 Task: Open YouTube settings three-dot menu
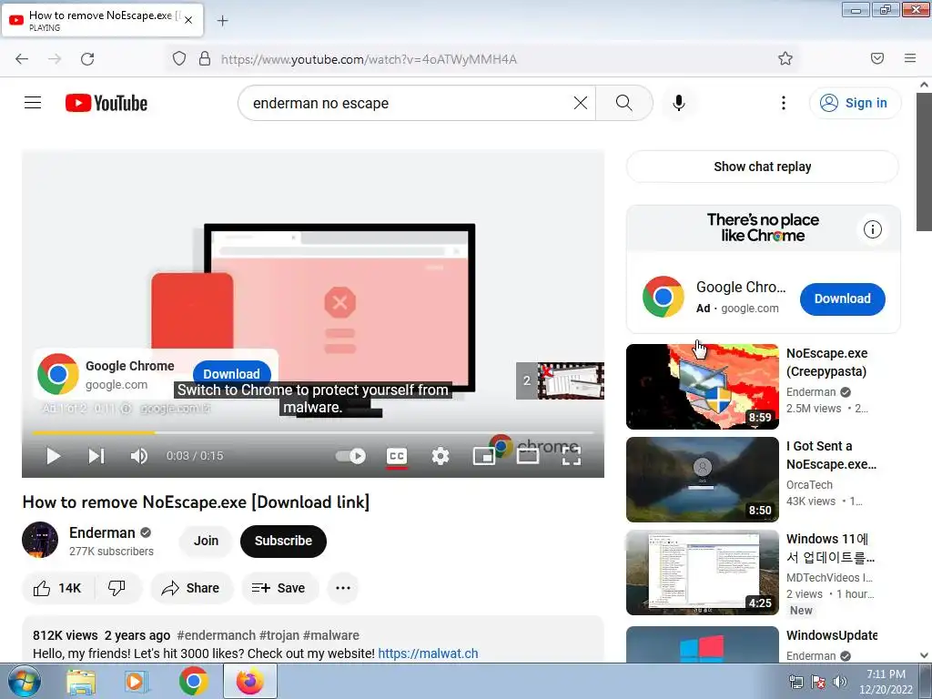[784, 103]
